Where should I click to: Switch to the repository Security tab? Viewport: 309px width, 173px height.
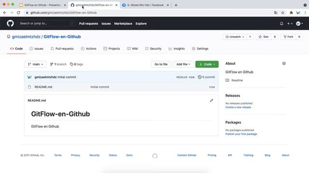coord(153,49)
